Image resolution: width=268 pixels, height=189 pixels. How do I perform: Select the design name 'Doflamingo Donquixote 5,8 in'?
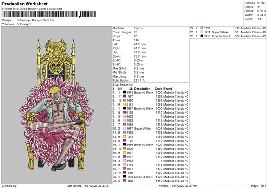(35, 20)
